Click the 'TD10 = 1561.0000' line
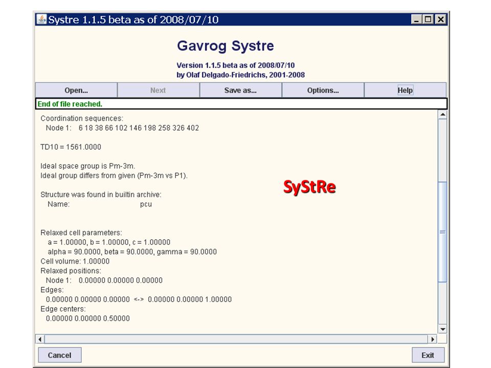 pos(71,147)
